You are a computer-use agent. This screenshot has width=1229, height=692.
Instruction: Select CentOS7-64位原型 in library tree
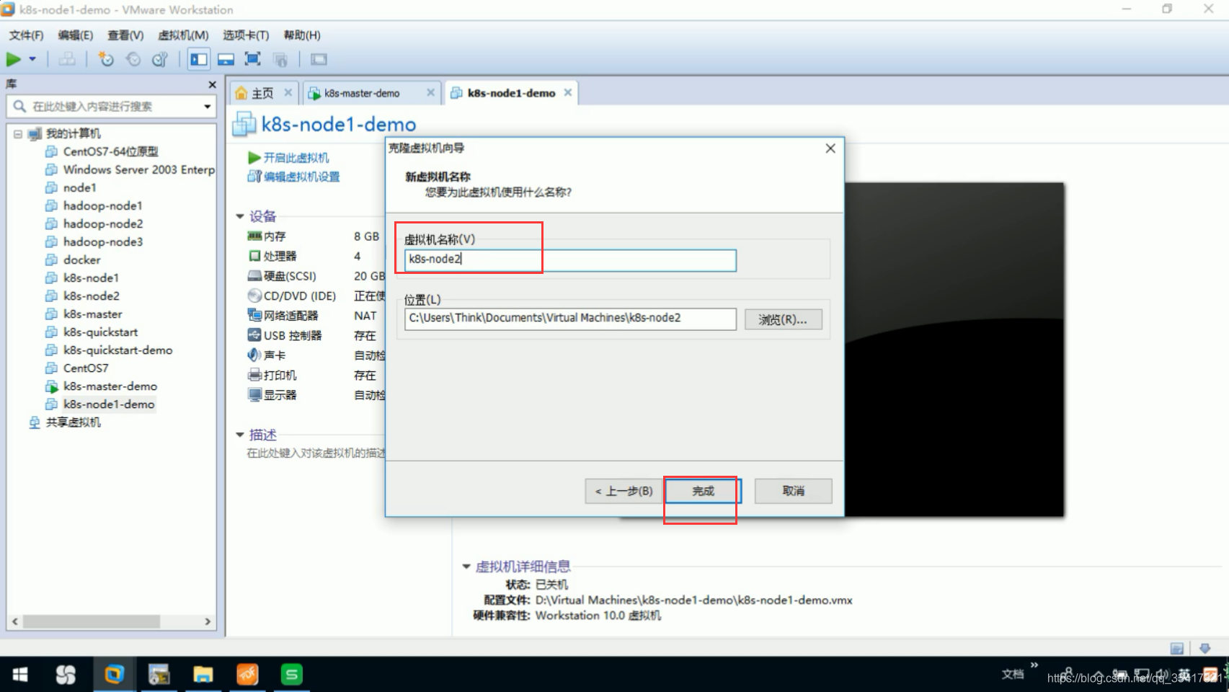tap(110, 151)
